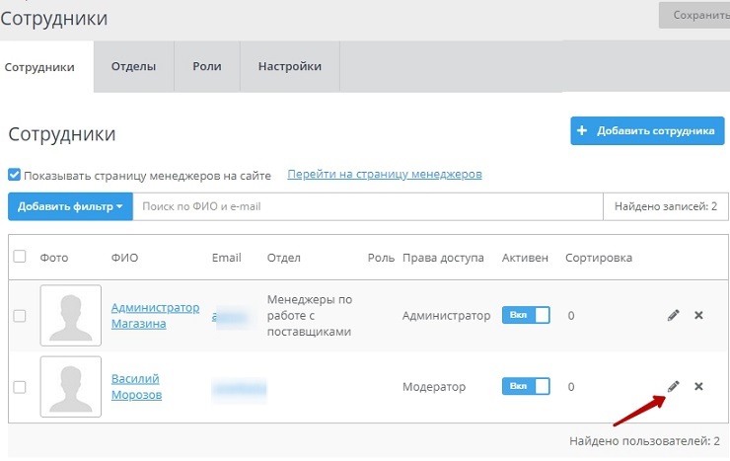730x461 pixels.
Task: Uncheck Показывать страницу менеджеров на сайте
Action: click(15, 175)
